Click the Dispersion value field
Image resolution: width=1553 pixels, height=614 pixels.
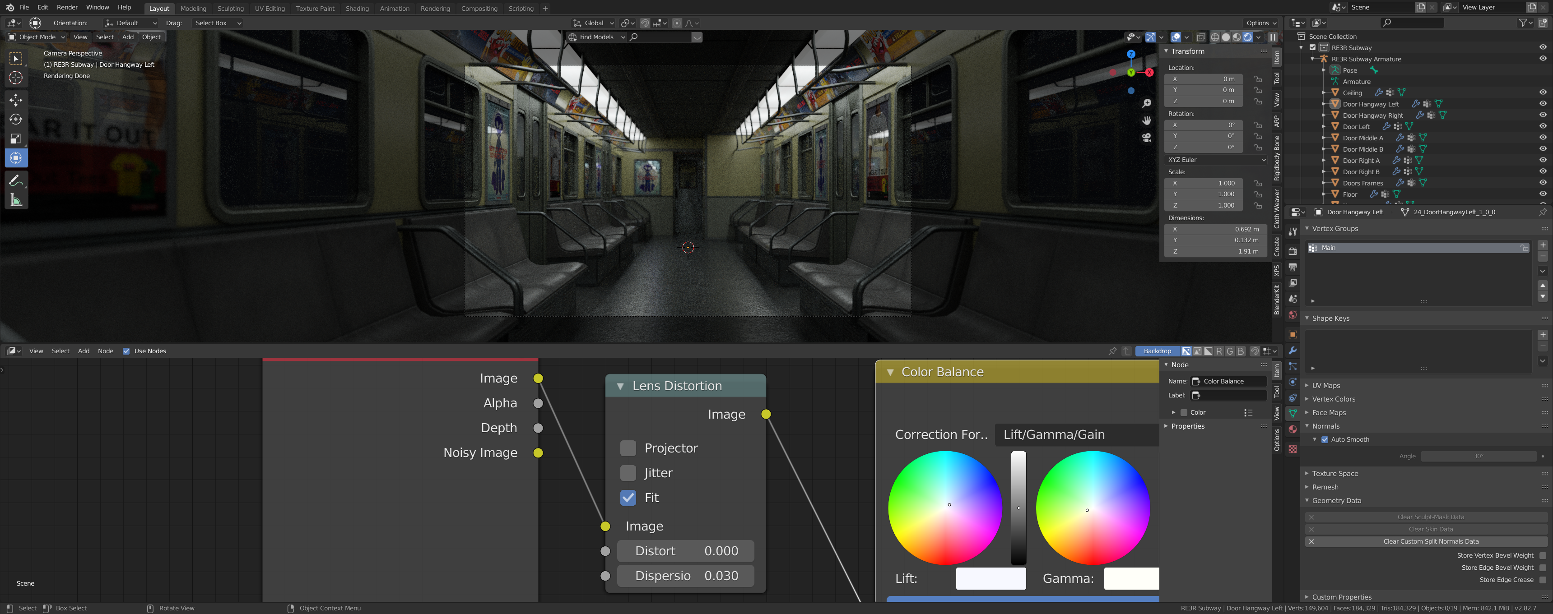point(686,576)
